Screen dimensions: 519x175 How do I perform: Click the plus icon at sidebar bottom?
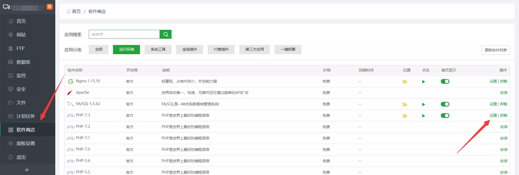click(x=27, y=170)
